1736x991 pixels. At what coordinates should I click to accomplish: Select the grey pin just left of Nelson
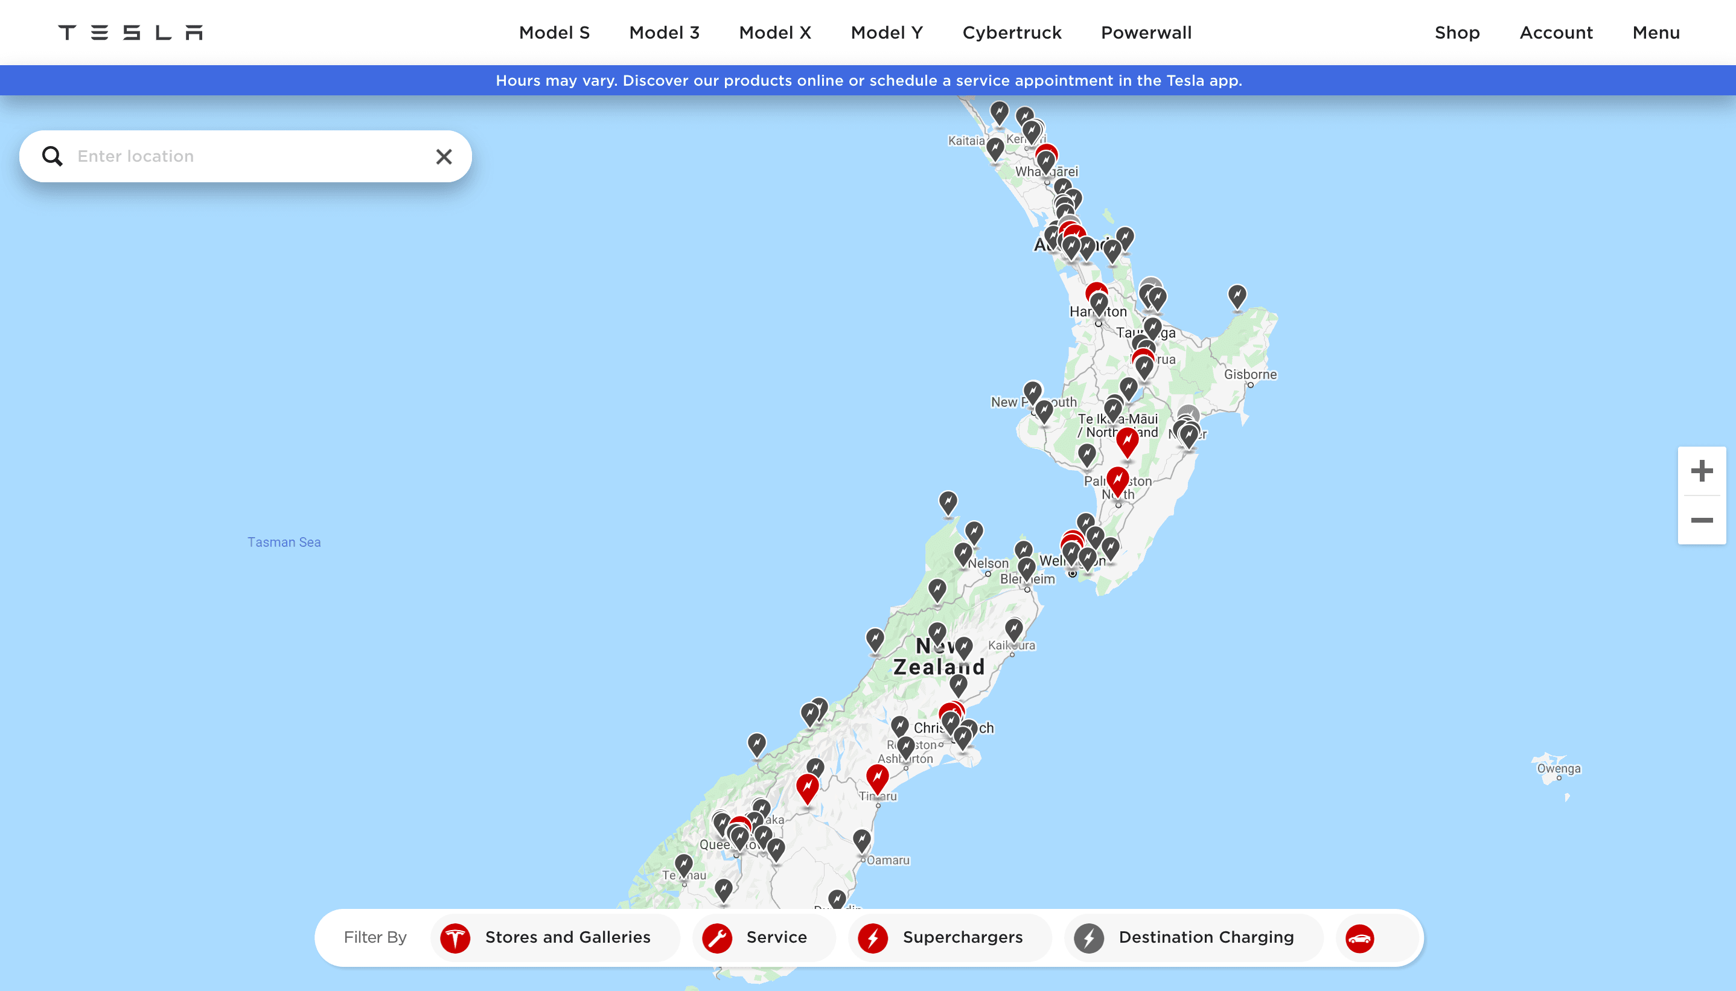click(x=962, y=555)
